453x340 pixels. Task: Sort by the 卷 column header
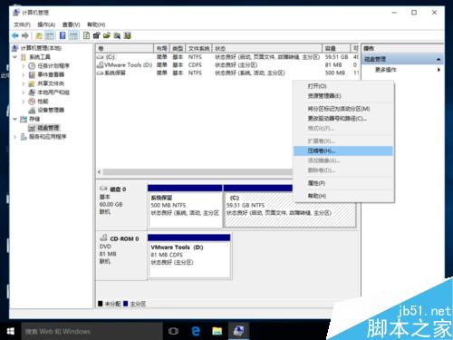125,48
